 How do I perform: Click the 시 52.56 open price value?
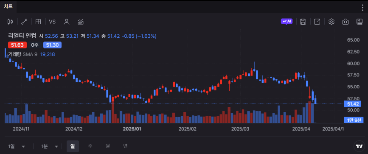48,36
